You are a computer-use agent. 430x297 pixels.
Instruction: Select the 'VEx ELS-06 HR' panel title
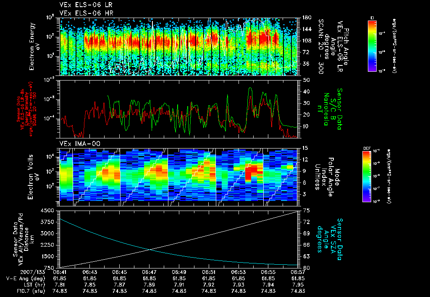[87, 13]
